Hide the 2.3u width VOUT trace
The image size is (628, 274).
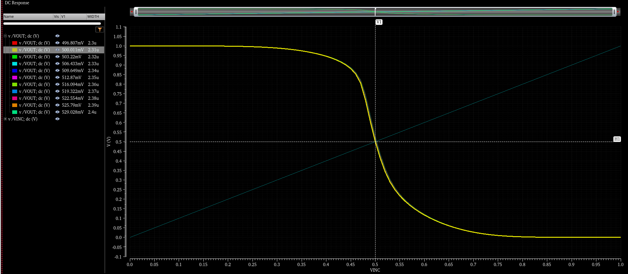(57, 43)
